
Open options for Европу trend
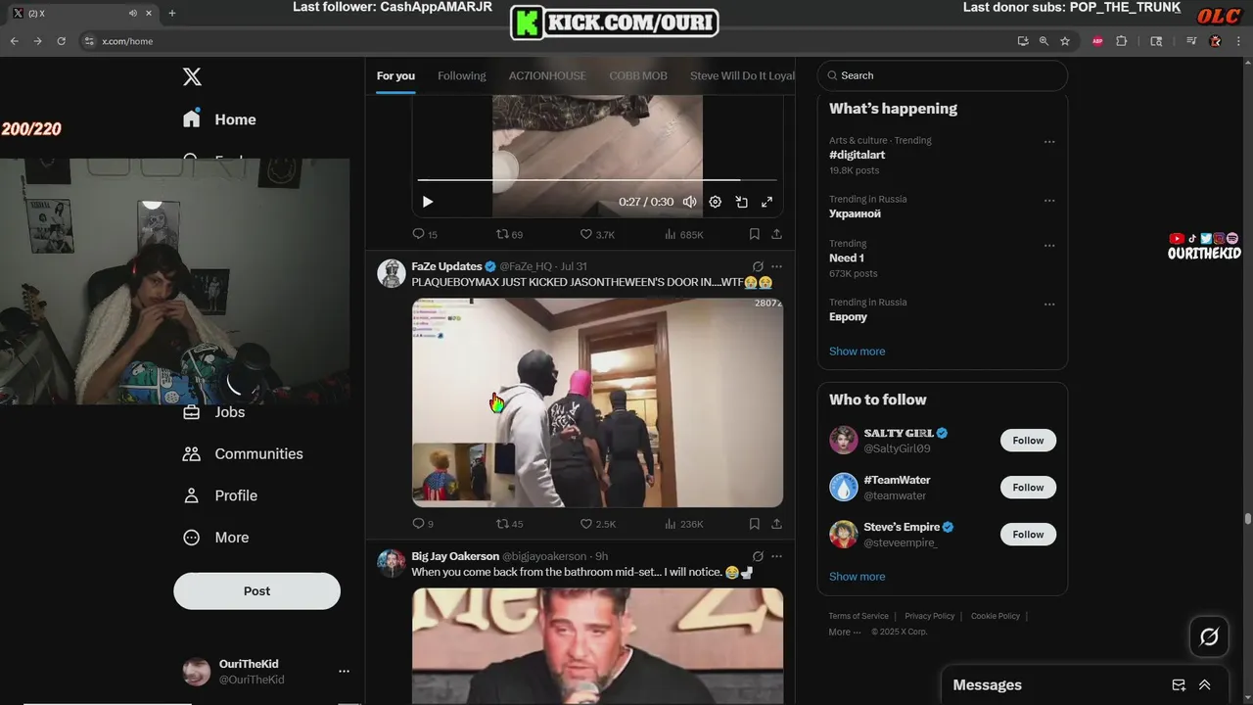click(1049, 305)
